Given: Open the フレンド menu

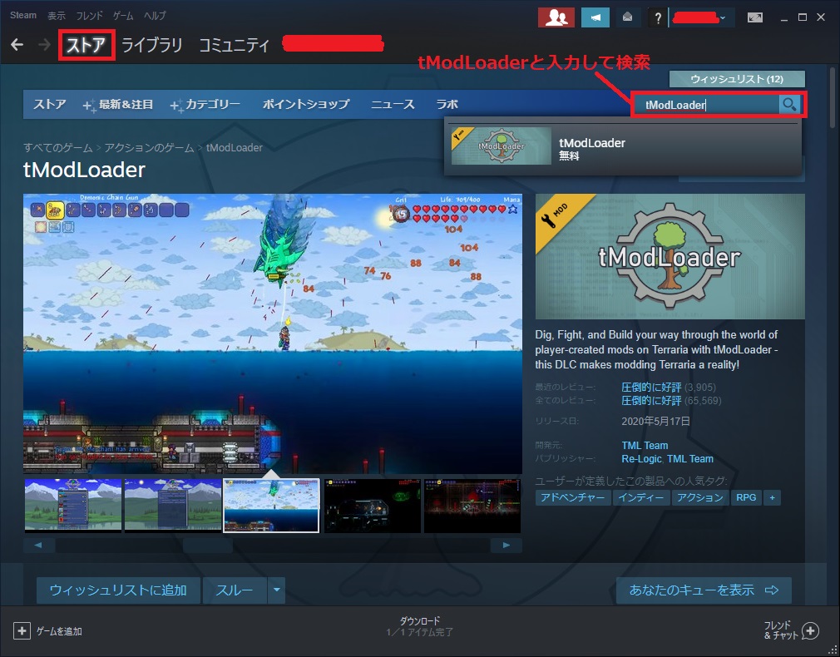Looking at the screenshot, I should tap(89, 16).
